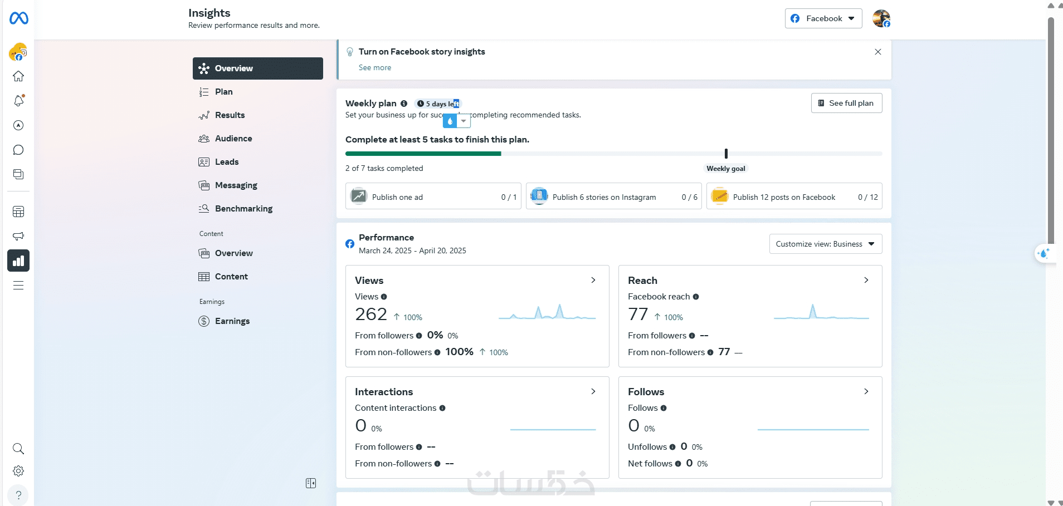
Task: Dismiss the Facebook story insights banner
Action: coord(878,52)
